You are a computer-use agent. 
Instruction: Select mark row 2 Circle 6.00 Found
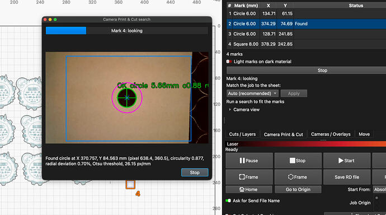306,24
